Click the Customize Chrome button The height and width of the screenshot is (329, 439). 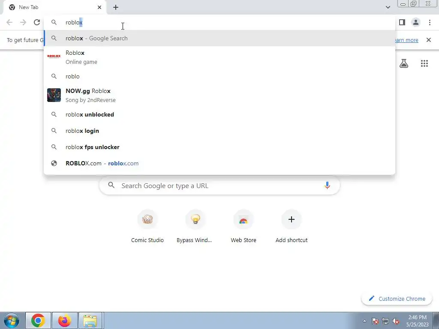click(397, 299)
